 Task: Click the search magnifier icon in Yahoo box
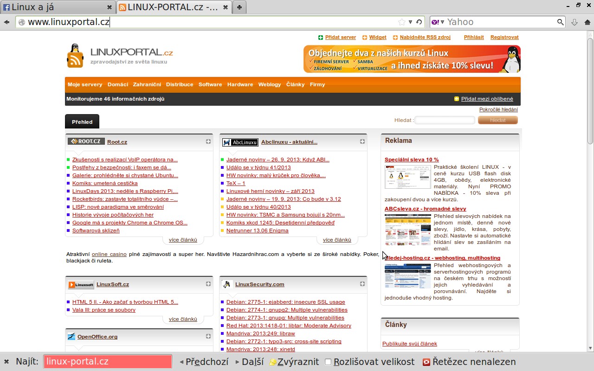561,22
